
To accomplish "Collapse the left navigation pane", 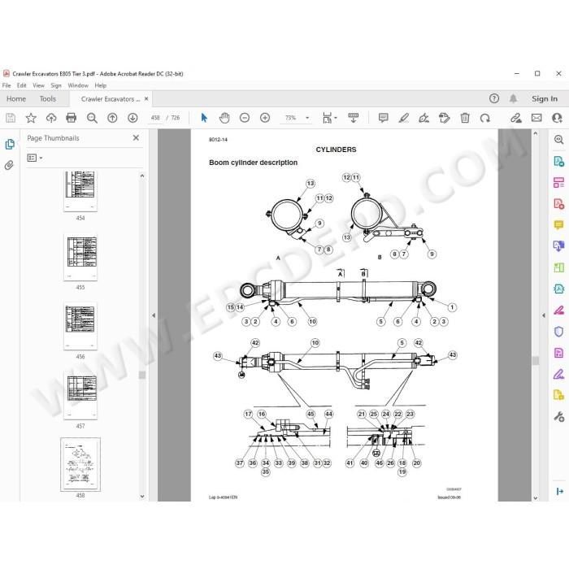I will pos(154,315).
